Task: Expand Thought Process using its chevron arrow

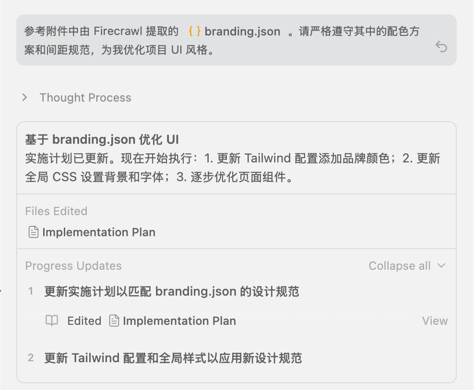Action: [25, 98]
